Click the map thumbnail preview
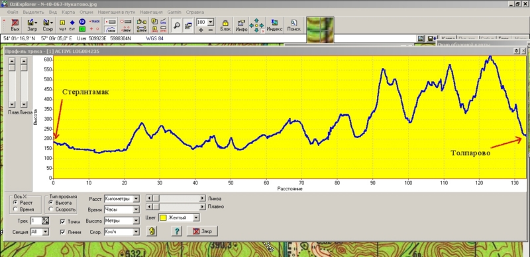530x257 pixels. pos(320,30)
